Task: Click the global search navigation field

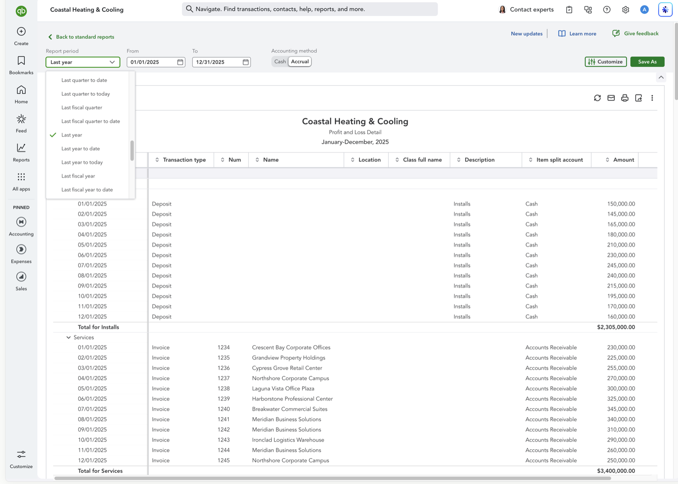Action: [x=310, y=9]
